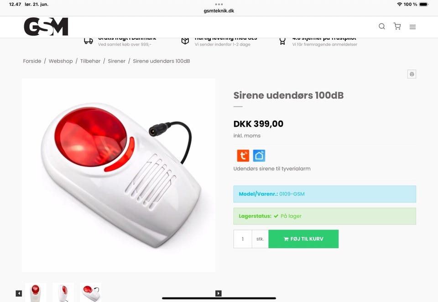Select third siren thumbnail with cable
The image size is (438, 302).
tap(90, 292)
